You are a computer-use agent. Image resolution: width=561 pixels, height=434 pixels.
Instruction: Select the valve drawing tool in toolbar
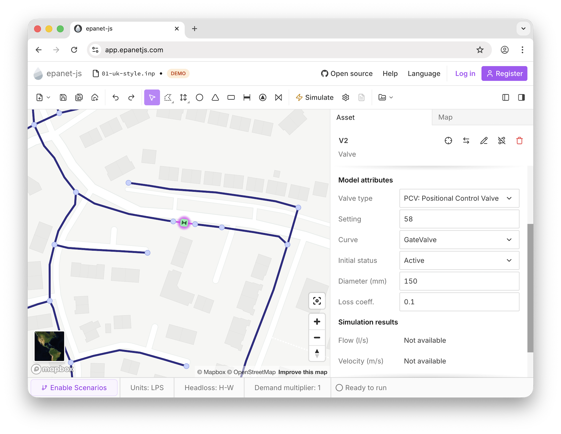tap(279, 97)
